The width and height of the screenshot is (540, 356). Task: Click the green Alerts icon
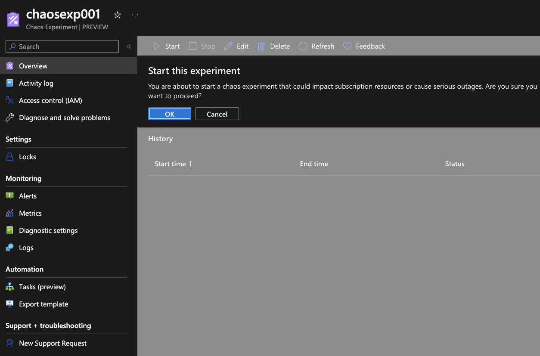tap(9, 196)
